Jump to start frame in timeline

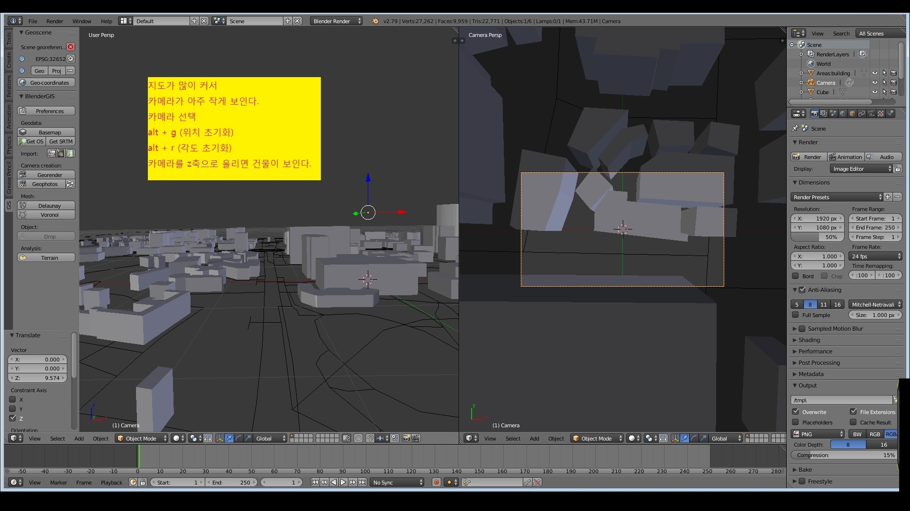point(315,482)
